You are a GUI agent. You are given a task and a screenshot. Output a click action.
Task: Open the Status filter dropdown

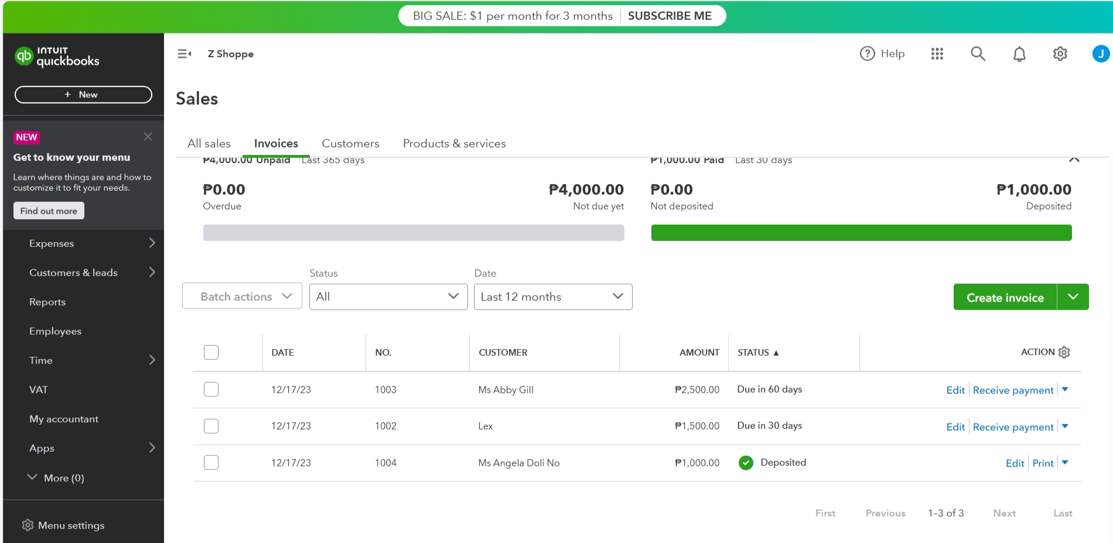pyautogui.click(x=388, y=297)
